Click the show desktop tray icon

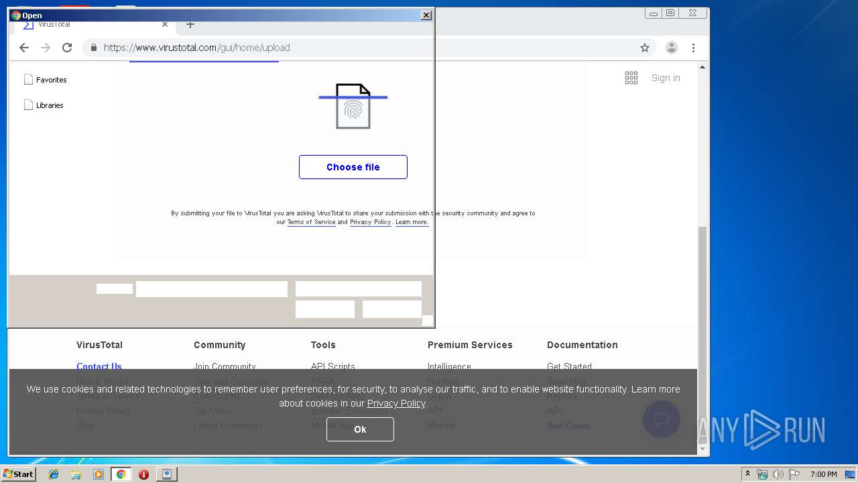tap(851, 474)
